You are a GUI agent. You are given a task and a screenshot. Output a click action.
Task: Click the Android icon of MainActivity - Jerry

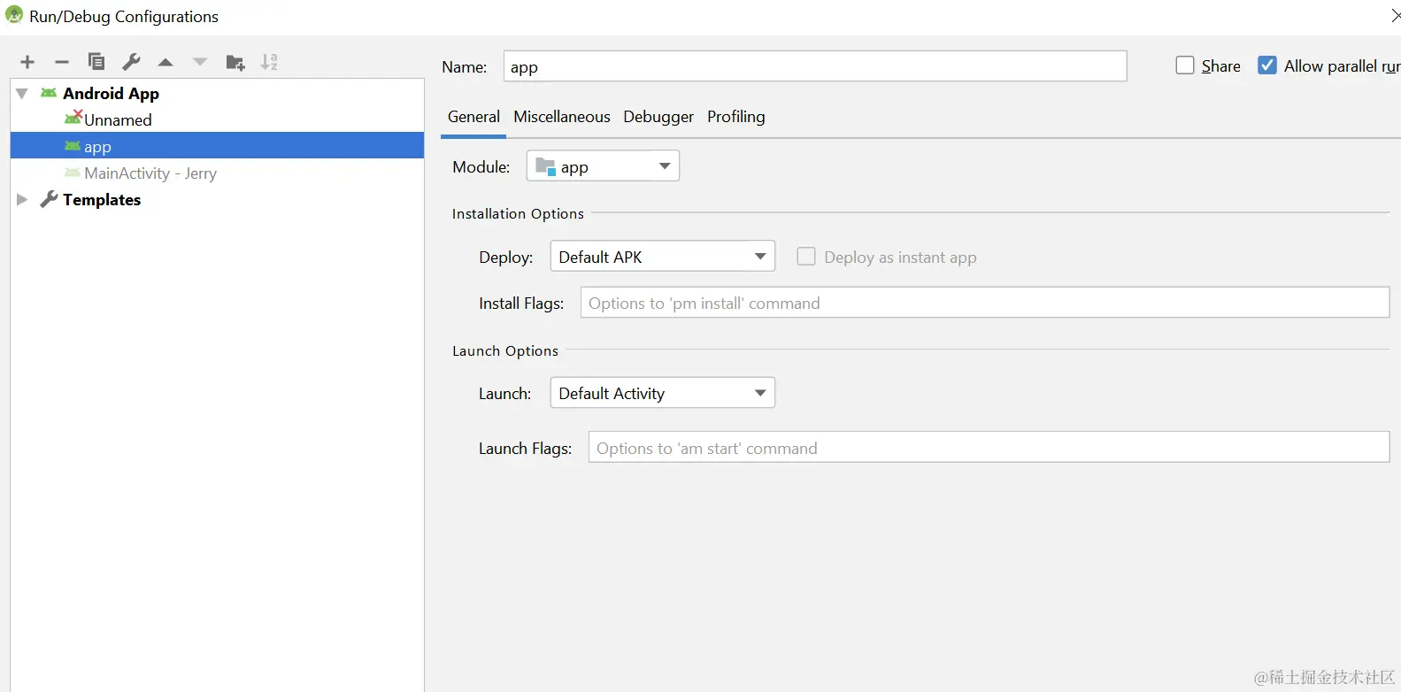(x=73, y=173)
